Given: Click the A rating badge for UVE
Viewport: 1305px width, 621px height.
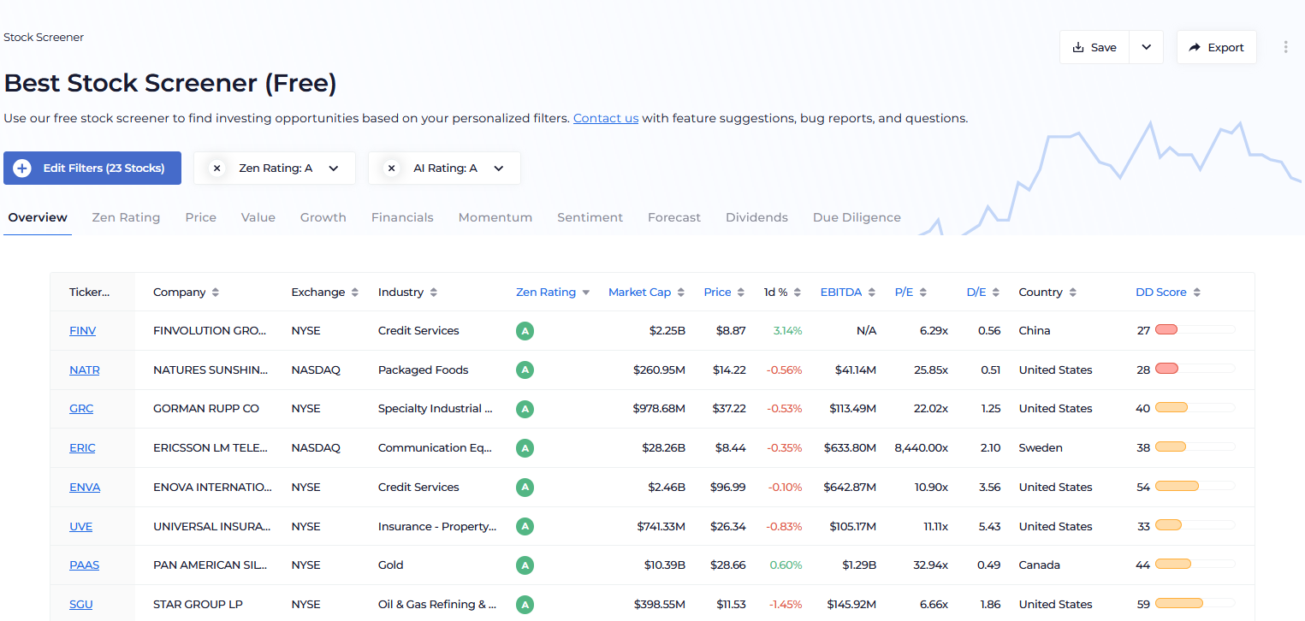Looking at the screenshot, I should click(x=525, y=526).
